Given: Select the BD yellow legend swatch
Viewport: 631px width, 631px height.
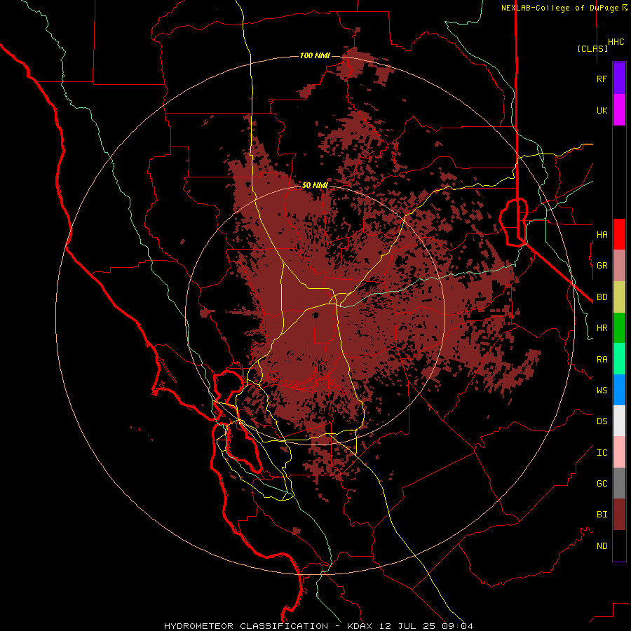Looking at the screenshot, I should [x=619, y=297].
